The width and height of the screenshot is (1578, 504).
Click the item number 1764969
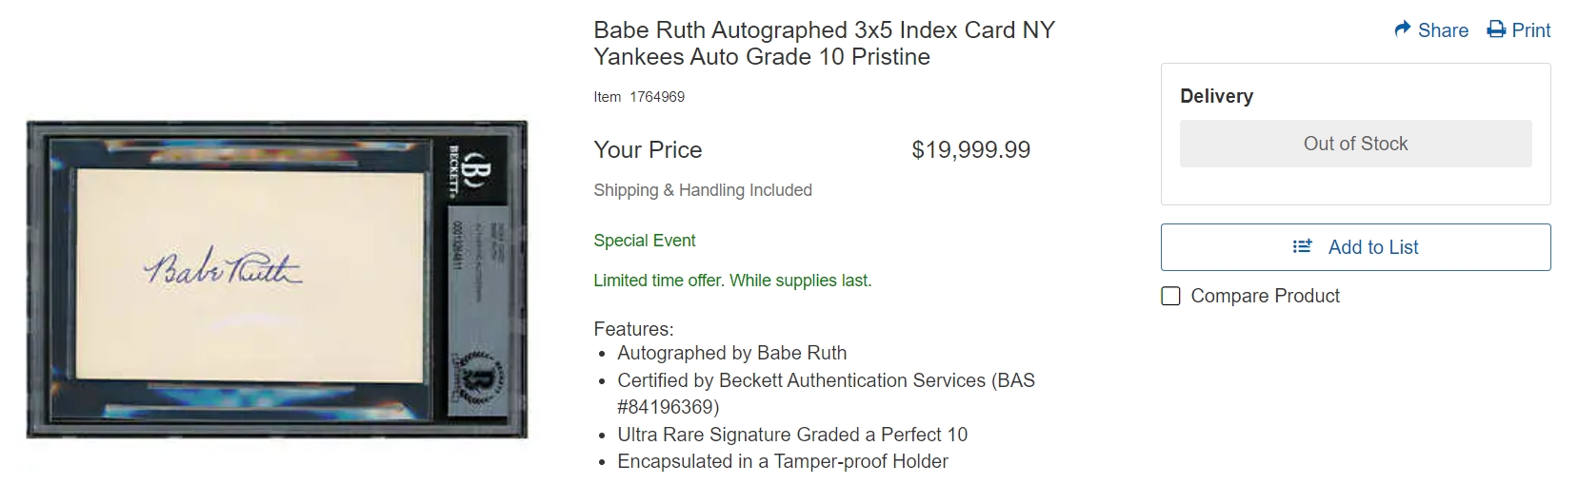point(657,97)
